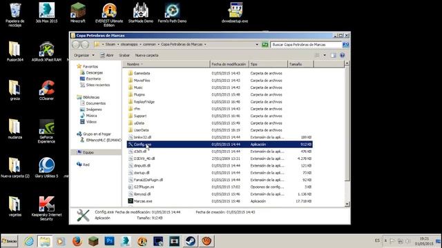Select the CCleaner desktop shortcut

tap(46, 90)
